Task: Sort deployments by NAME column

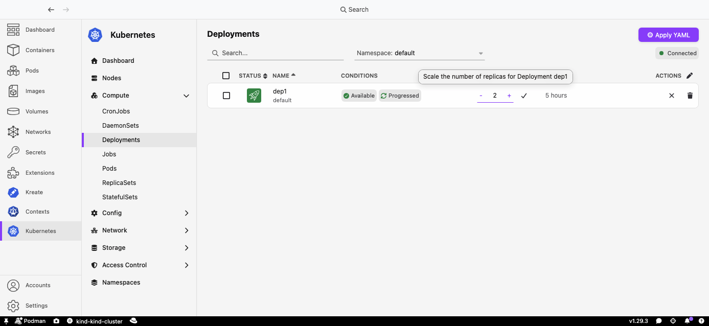Action: click(284, 76)
